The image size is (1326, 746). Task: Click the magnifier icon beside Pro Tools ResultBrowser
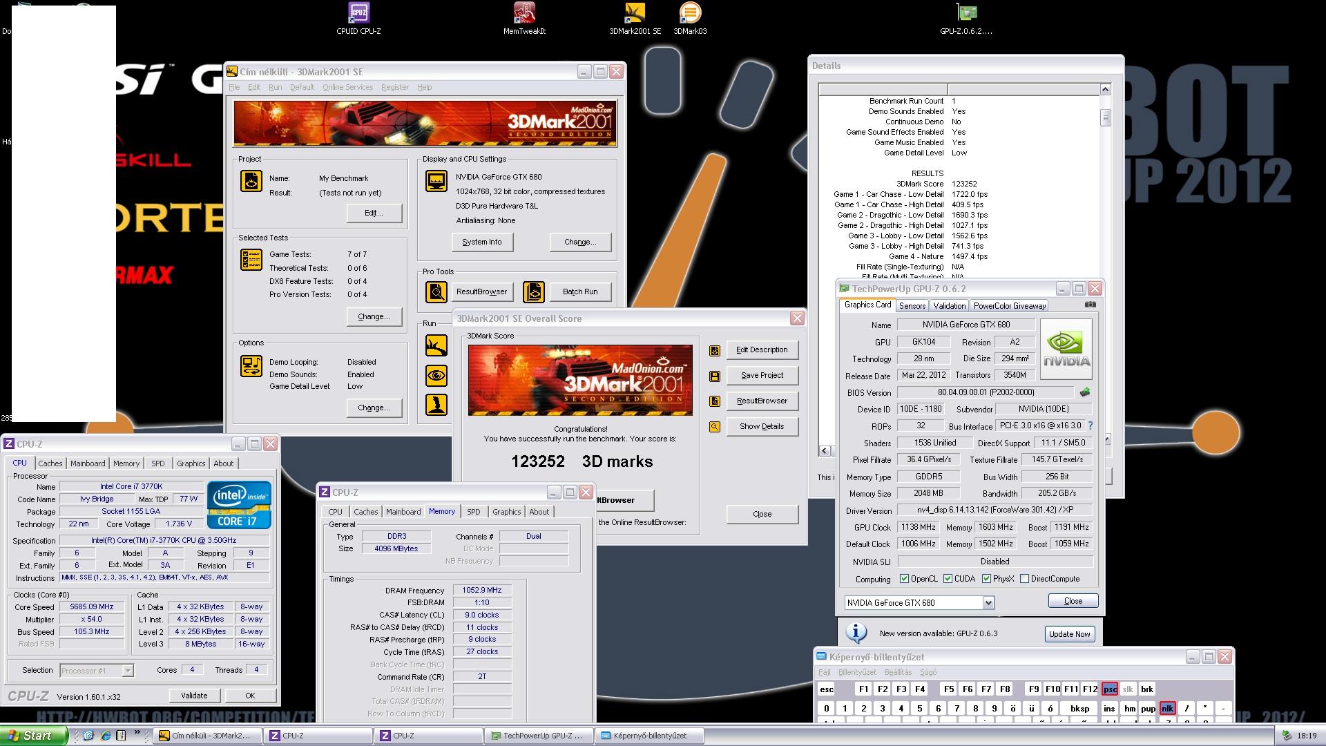pyautogui.click(x=436, y=292)
